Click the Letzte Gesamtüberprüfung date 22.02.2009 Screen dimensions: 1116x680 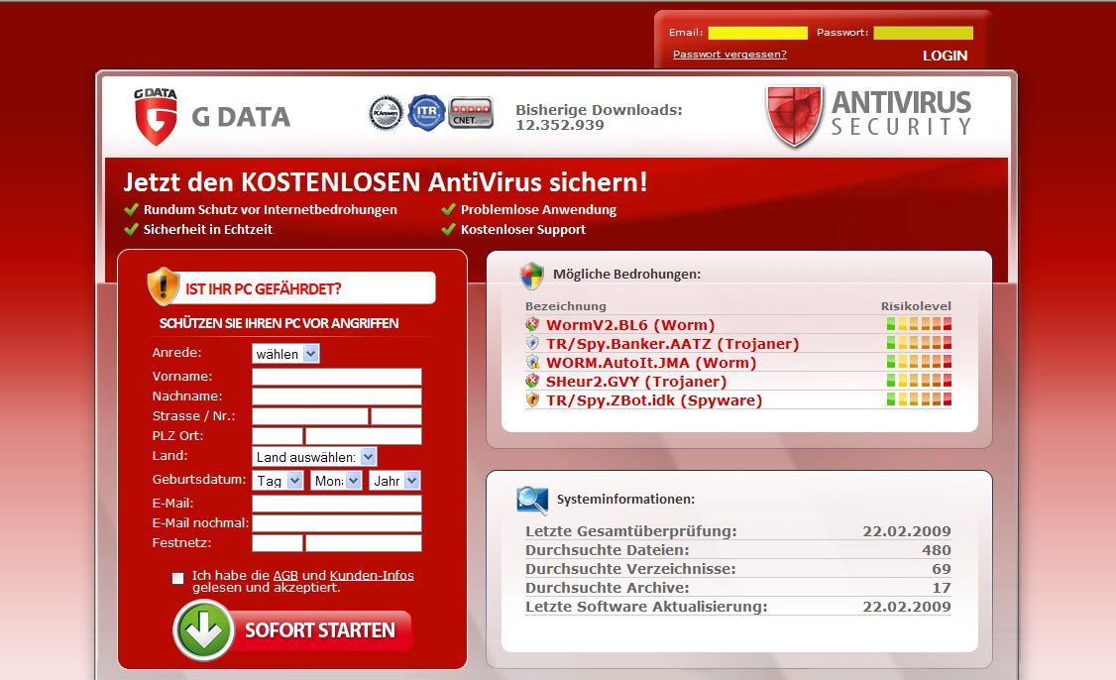click(907, 531)
